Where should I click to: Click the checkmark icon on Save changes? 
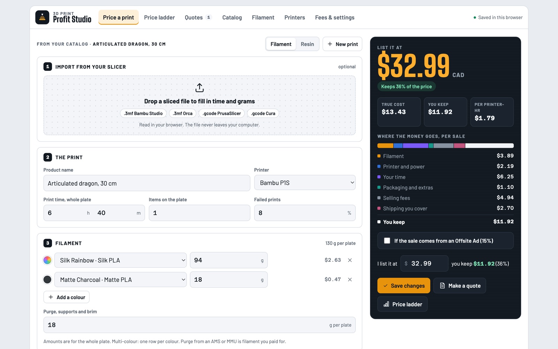(x=385, y=286)
